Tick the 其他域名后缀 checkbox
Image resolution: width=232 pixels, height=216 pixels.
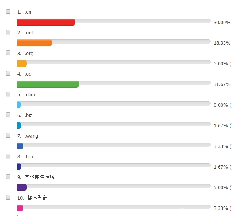[8, 177]
